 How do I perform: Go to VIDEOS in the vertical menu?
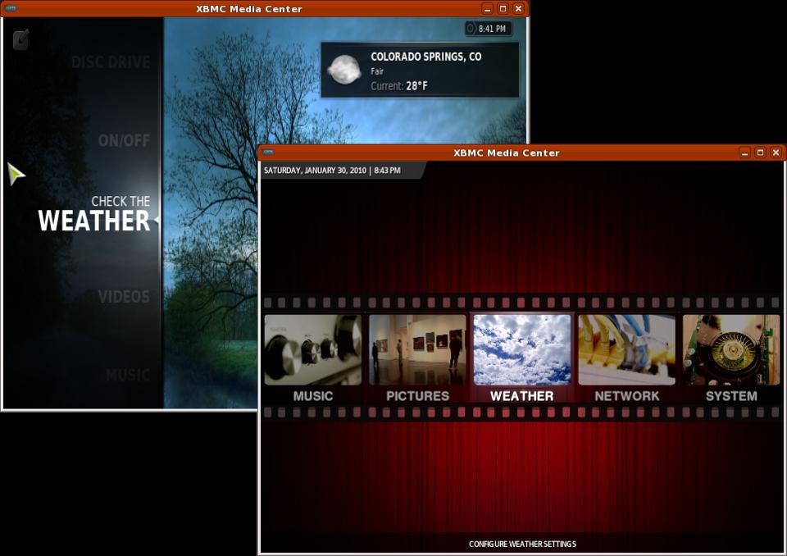[x=124, y=297]
